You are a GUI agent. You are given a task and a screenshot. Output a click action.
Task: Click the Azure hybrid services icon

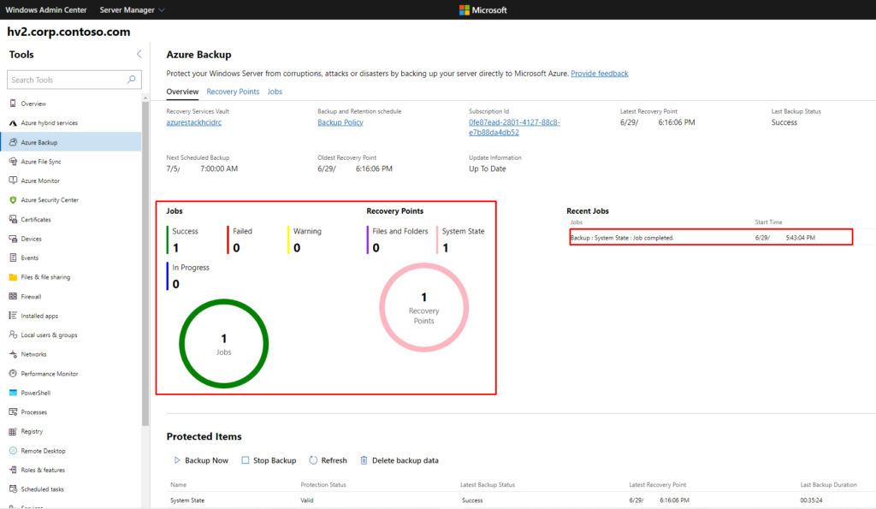coord(13,123)
